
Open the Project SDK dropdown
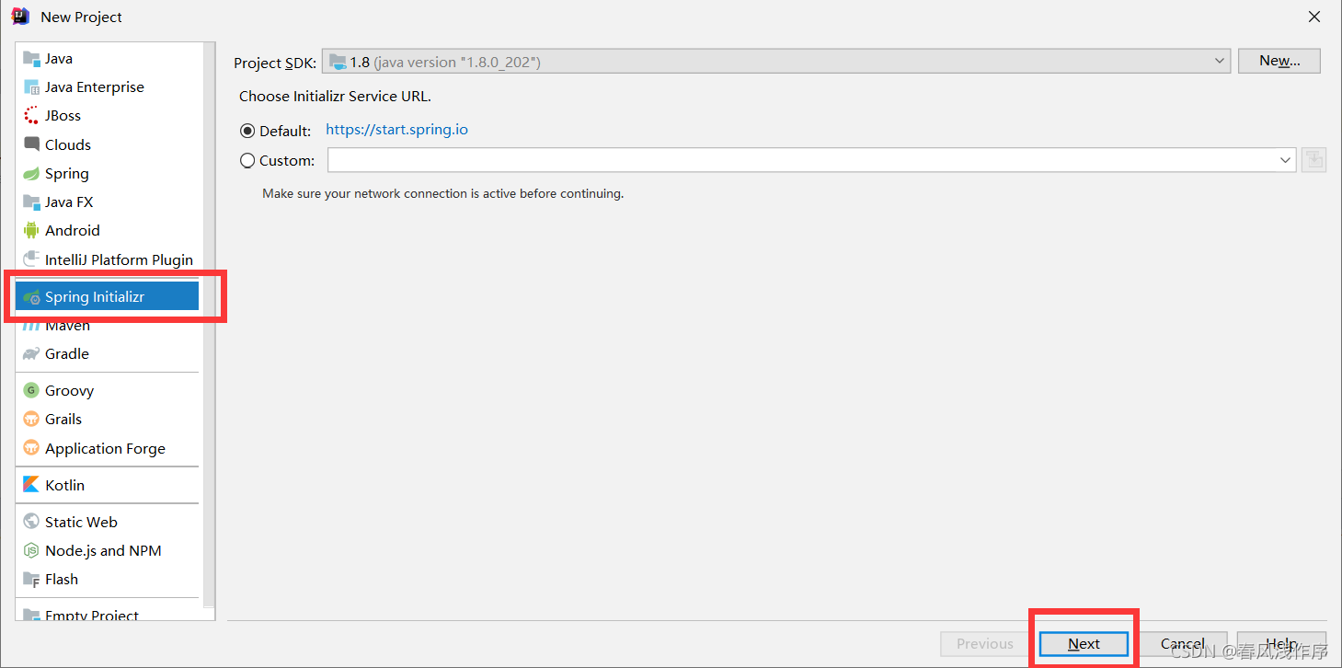coord(775,61)
